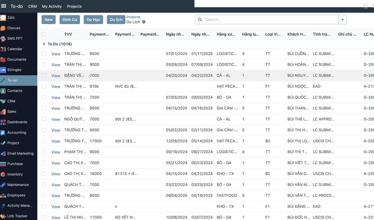
Task: Open View link for HẠT PECA... F1 row
Action: pyautogui.click(x=56, y=87)
